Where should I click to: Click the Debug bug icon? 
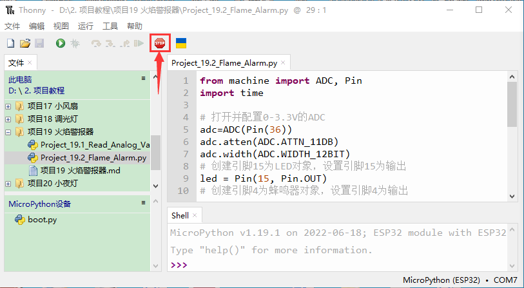pyautogui.click(x=75, y=43)
